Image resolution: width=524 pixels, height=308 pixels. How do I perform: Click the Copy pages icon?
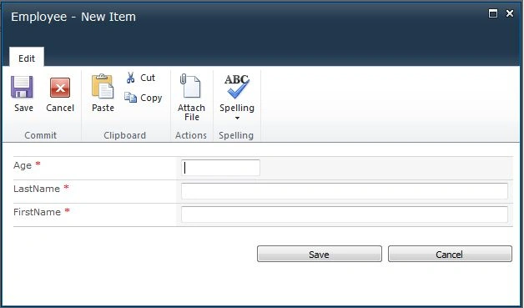[x=130, y=98]
